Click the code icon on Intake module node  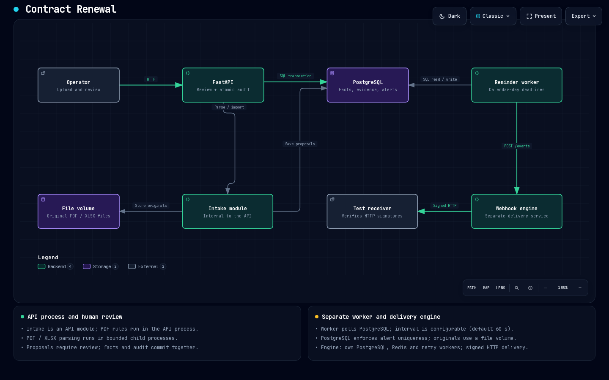(x=188, y=199)
